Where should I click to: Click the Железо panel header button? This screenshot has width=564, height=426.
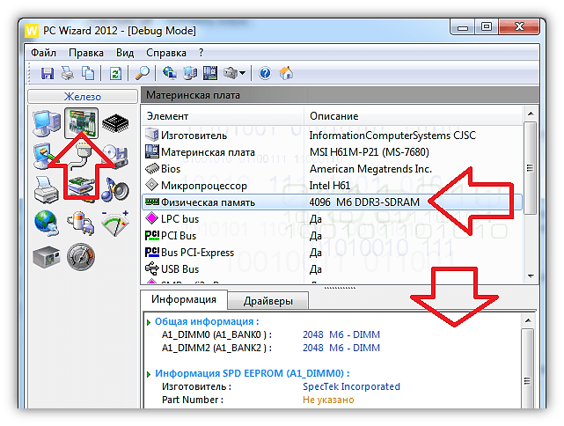pyautogui.click(x=83, y=97)
